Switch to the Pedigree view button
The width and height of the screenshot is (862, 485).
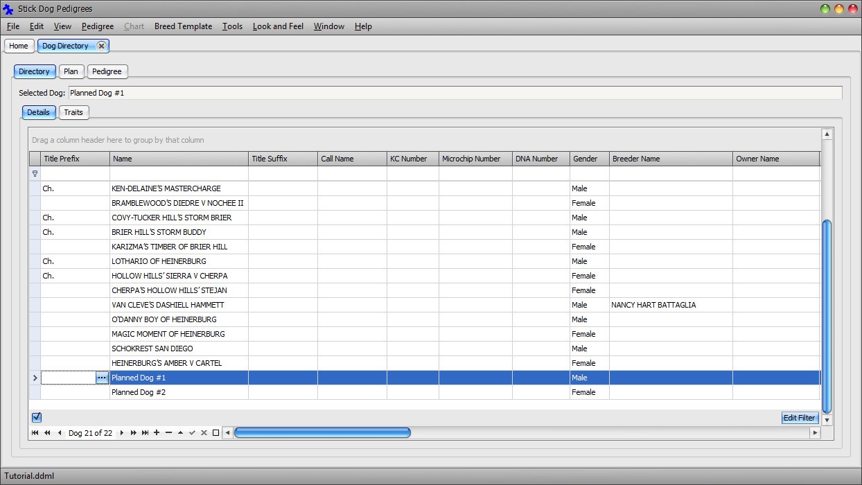pos(107,71)
